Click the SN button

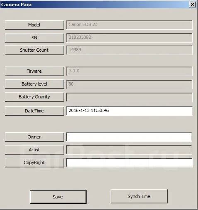pyautogui.click(x=34, y=38)
